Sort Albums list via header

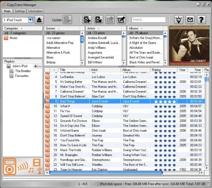145,28
